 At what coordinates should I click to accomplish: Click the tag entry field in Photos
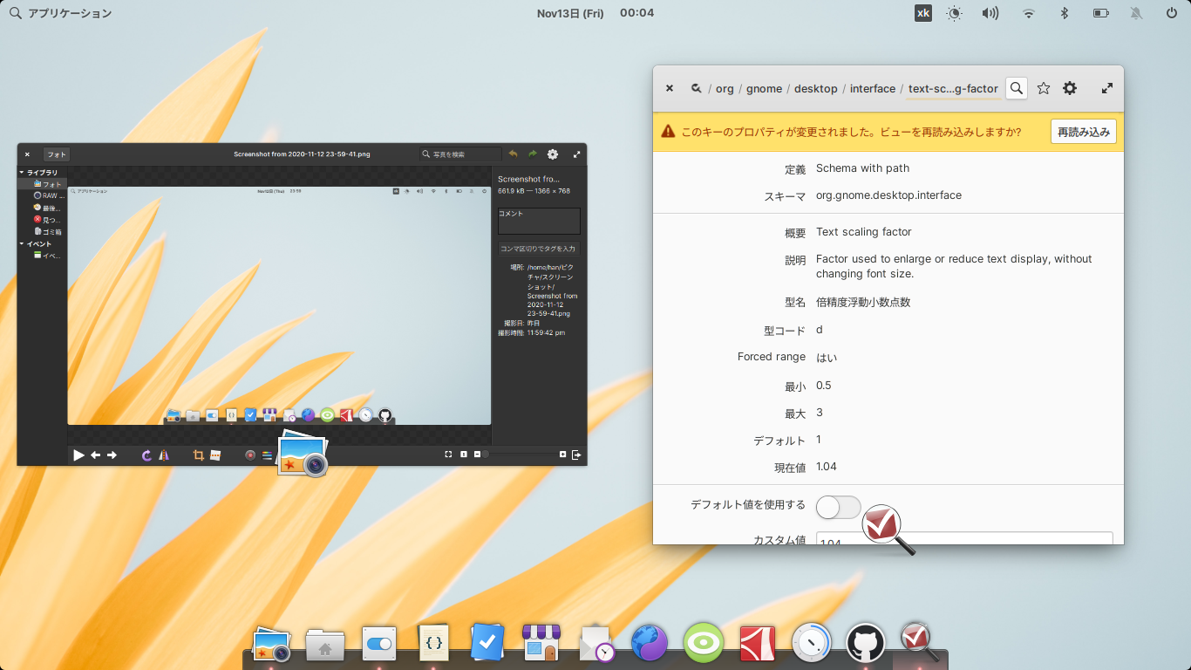pos(539,249)
